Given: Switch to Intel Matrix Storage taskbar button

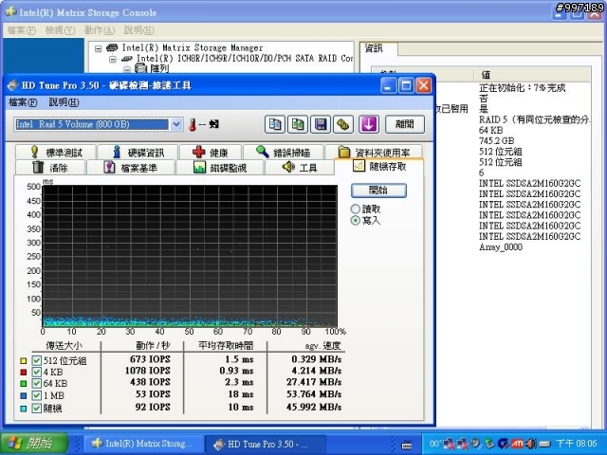Looking at the screenshot, I should point(143,444).
